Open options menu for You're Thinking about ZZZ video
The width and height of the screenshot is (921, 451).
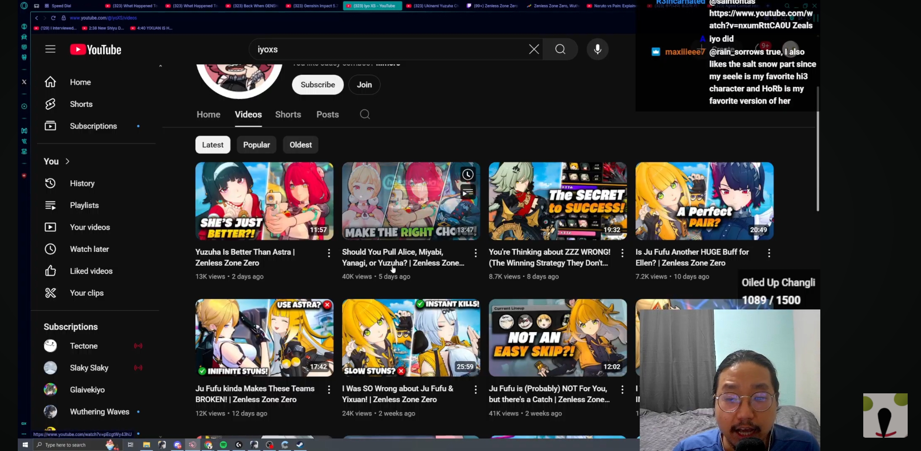click(x=622, y=253)
